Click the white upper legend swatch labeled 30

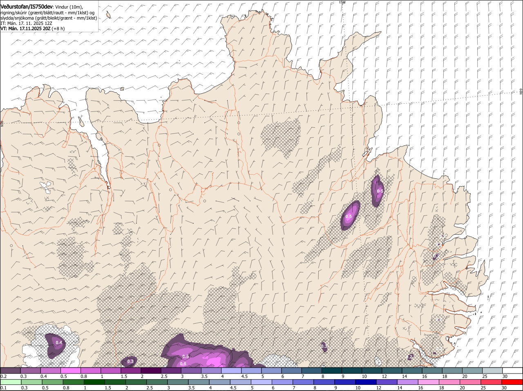pyautogui.click(x=512, y=371)
